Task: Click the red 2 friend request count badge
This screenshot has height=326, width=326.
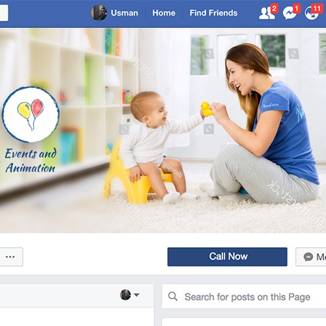Action: click(274, 8)
